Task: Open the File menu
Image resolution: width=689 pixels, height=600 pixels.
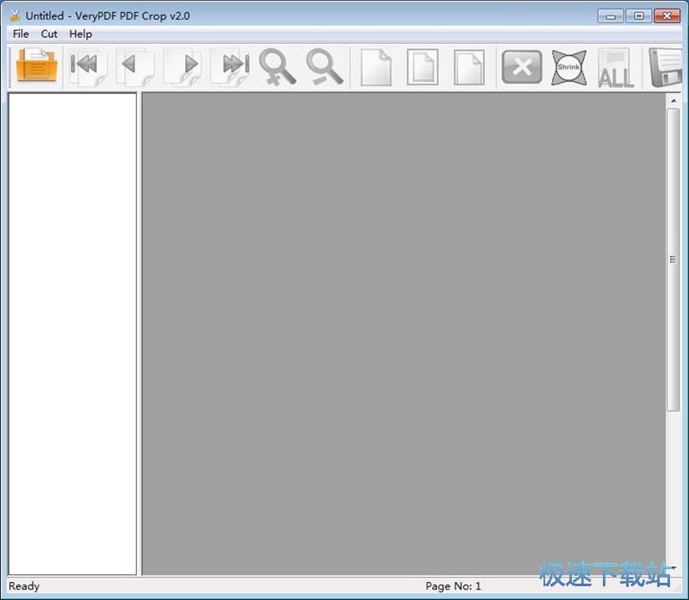Action: pos(20,34)
